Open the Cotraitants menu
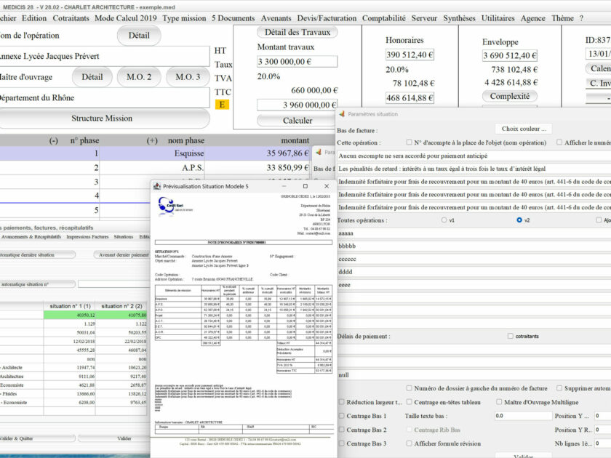Screen dimensions: 611x458 pos(71,18)
